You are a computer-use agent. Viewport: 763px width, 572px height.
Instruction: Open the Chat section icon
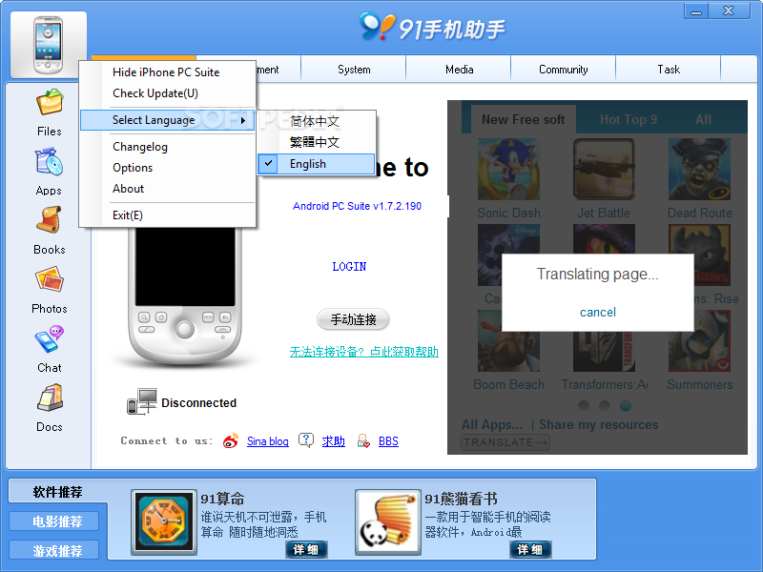50,339
